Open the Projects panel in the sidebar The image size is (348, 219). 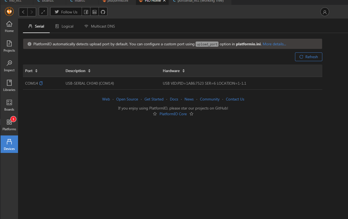(9, 46)
